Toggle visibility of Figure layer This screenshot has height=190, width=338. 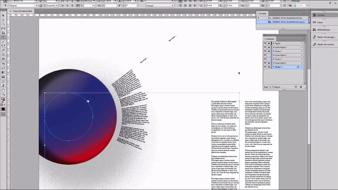tap(265, 43)
